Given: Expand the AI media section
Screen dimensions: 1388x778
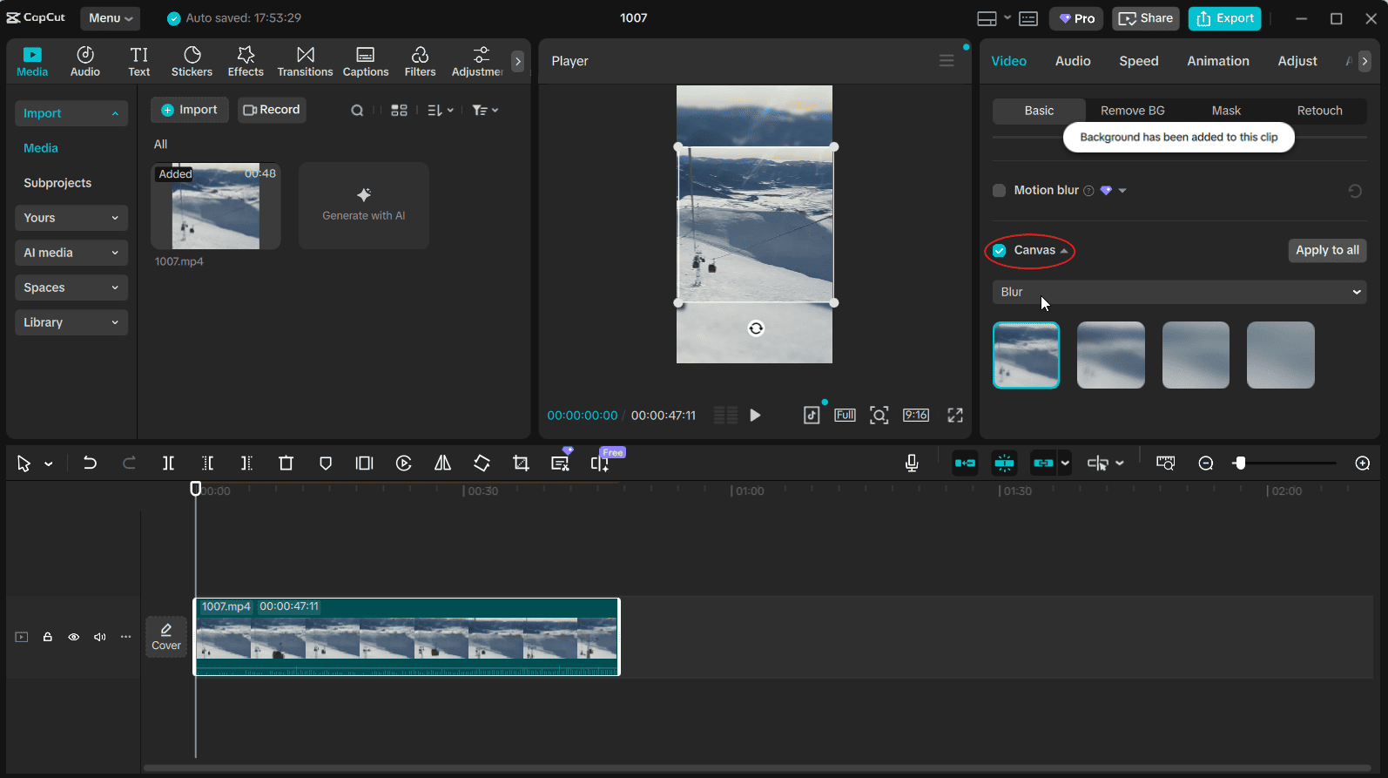Looking at the screenshot, I should (71, 253).
